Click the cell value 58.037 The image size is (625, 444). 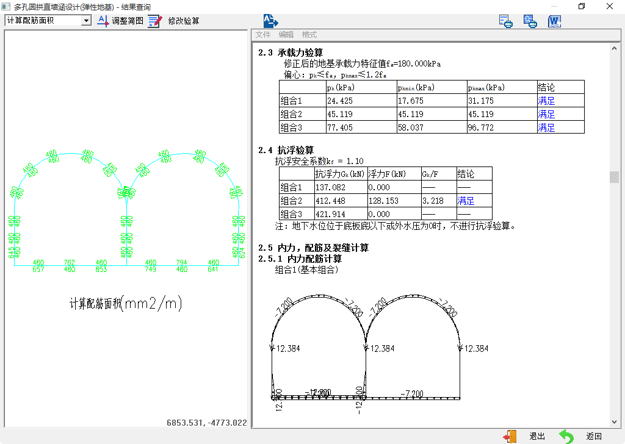411,127
